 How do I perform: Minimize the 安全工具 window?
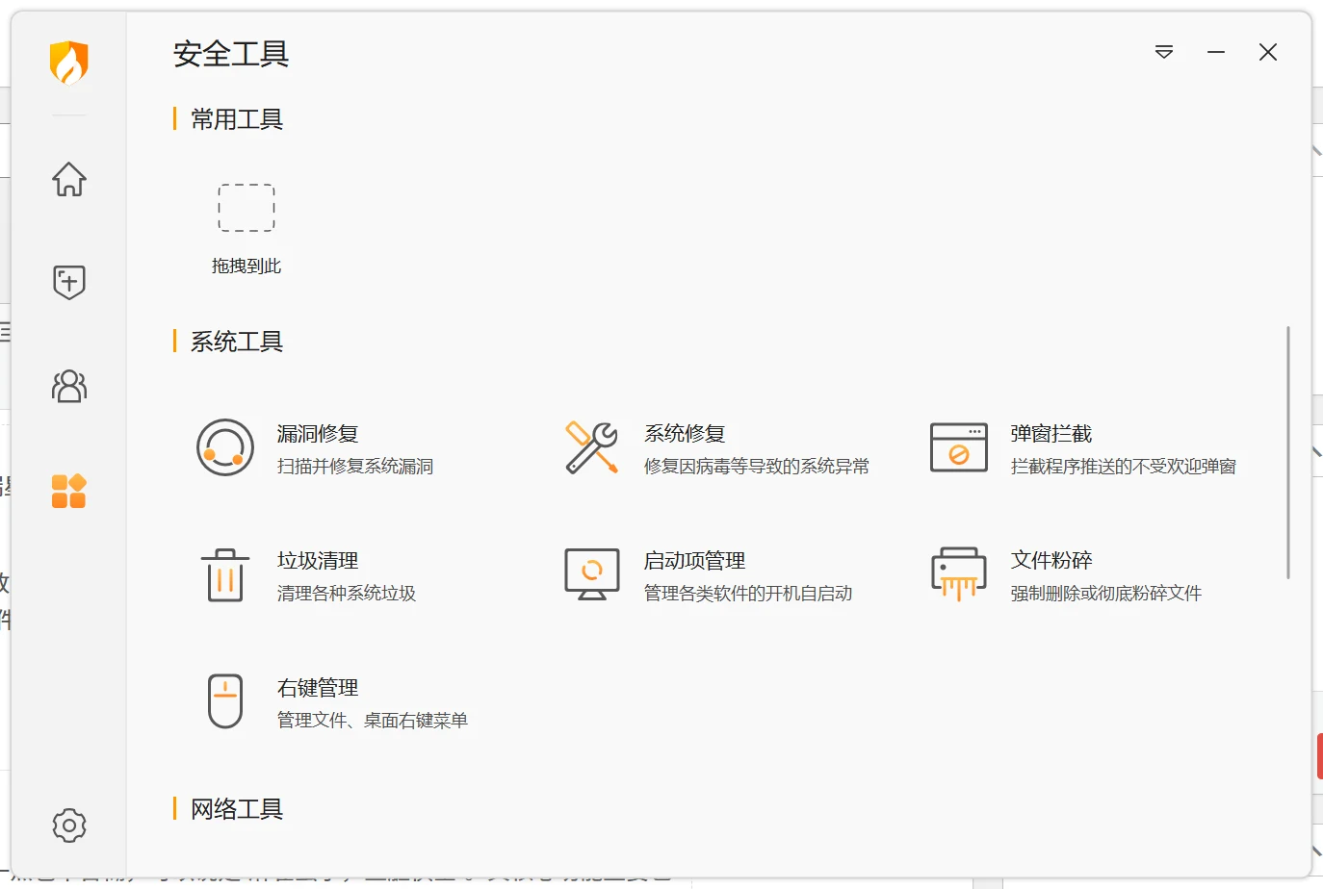1216,52
